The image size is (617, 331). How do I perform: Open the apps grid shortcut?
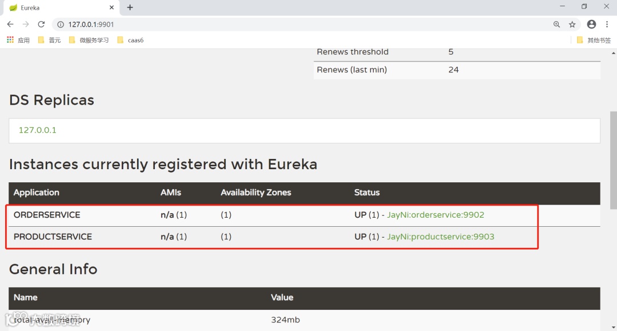[10, 40]
